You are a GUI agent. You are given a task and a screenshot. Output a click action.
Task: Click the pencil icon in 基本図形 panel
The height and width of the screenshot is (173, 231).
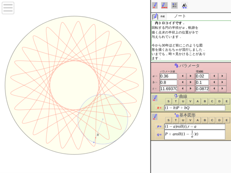155,117
